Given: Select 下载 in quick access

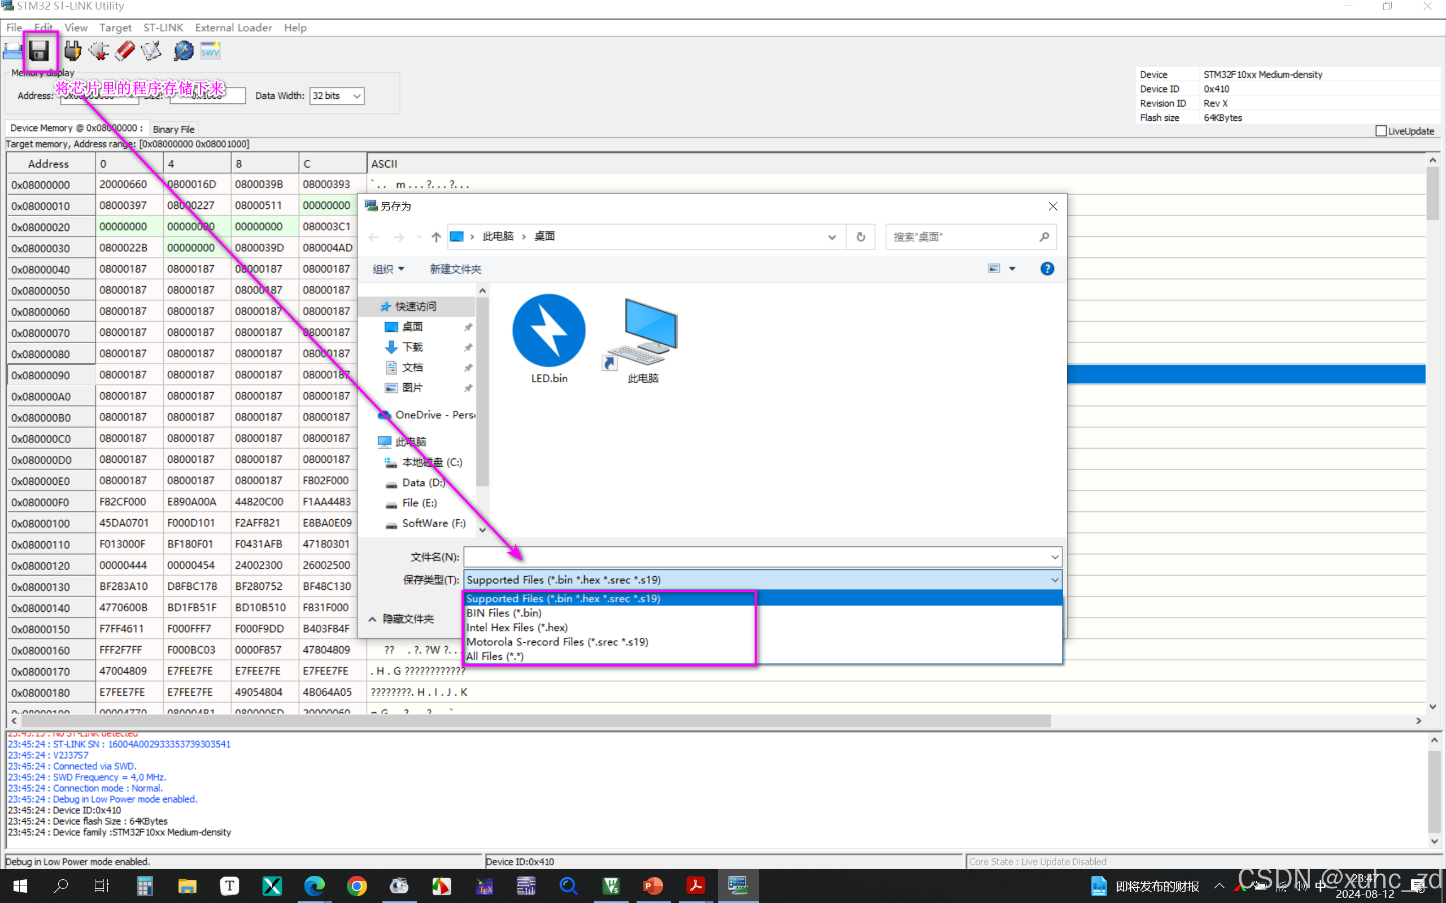Looking at the screenshot, I should coord(412,347).
